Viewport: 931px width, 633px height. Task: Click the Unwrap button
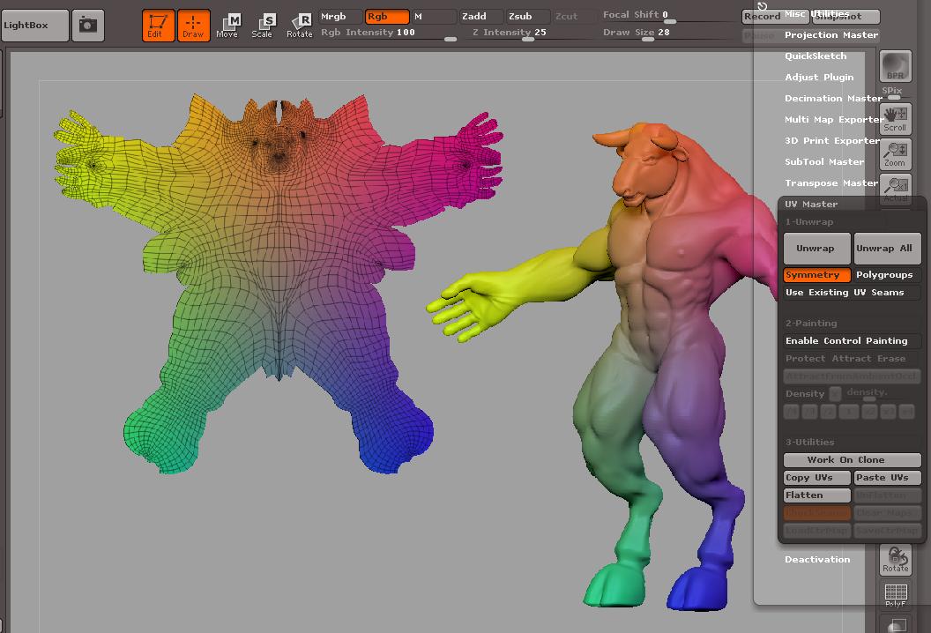click(816, 249)
